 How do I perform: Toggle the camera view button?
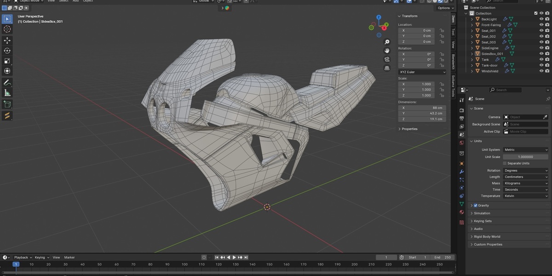click(x=387, y=59)
